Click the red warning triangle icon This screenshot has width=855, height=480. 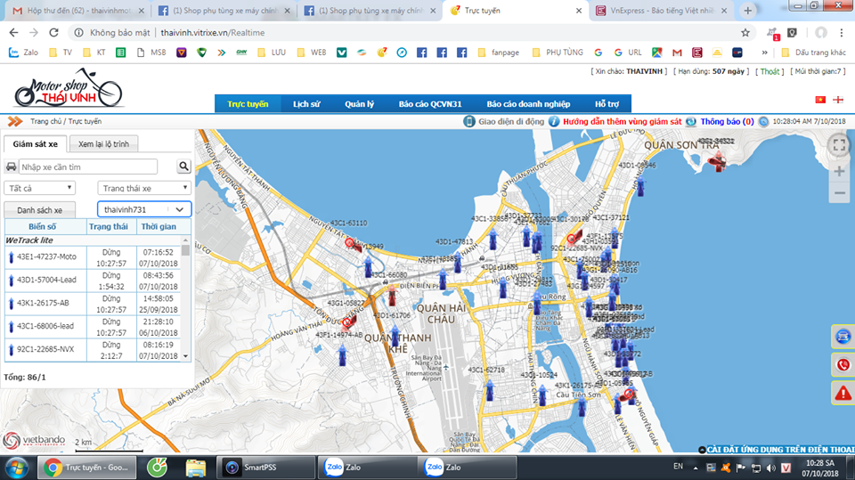[x=843, y=392]
